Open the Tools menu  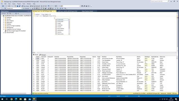click(x=24, y=4)
